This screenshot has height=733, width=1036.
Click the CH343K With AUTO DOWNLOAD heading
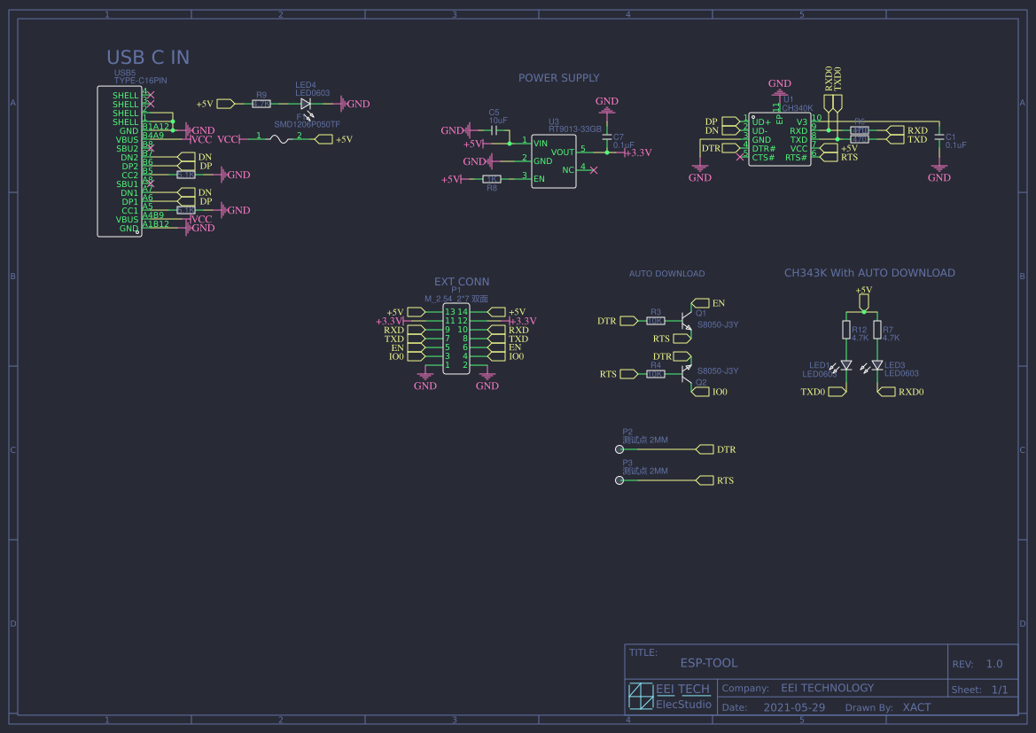pyautogui.click(x=869, y=273)
